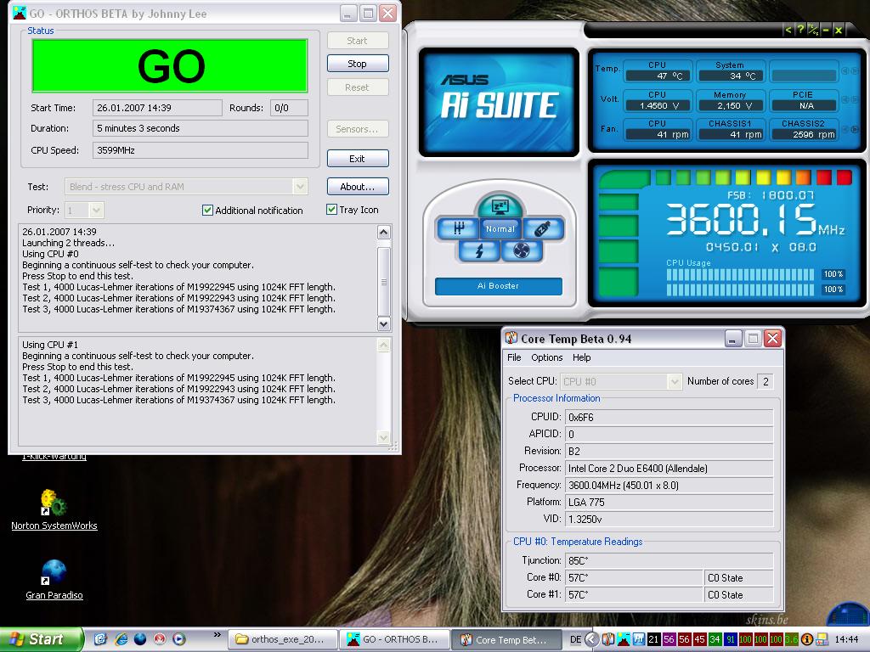Open the About dialog in ORTHOS
The image size is (870, 652).
358,187
